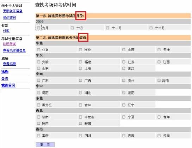Check the 九月 month checkbox

(38, 28)
